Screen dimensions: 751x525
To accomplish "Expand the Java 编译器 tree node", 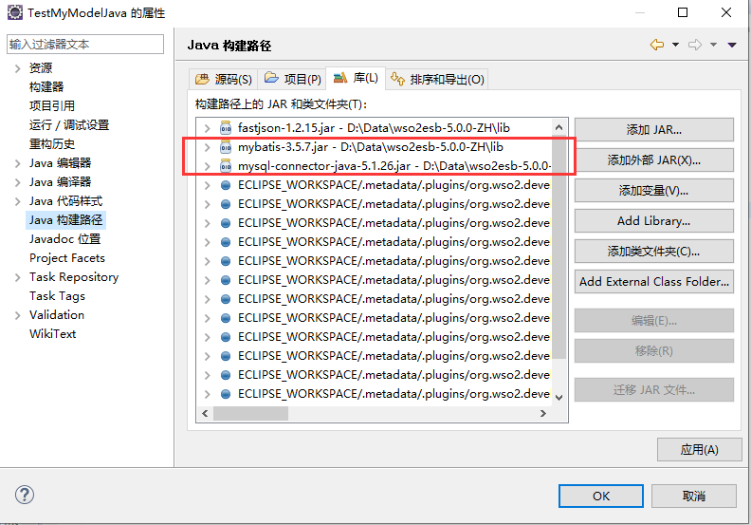I will 18,182.
